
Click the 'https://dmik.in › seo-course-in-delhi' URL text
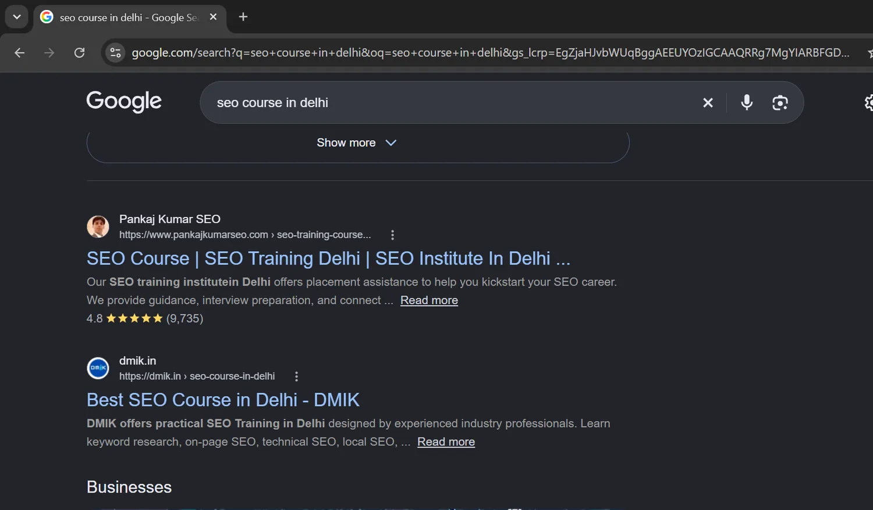(x=197, y=376)
